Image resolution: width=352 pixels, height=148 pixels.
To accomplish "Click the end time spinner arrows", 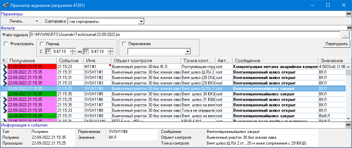I will point(110,52).
